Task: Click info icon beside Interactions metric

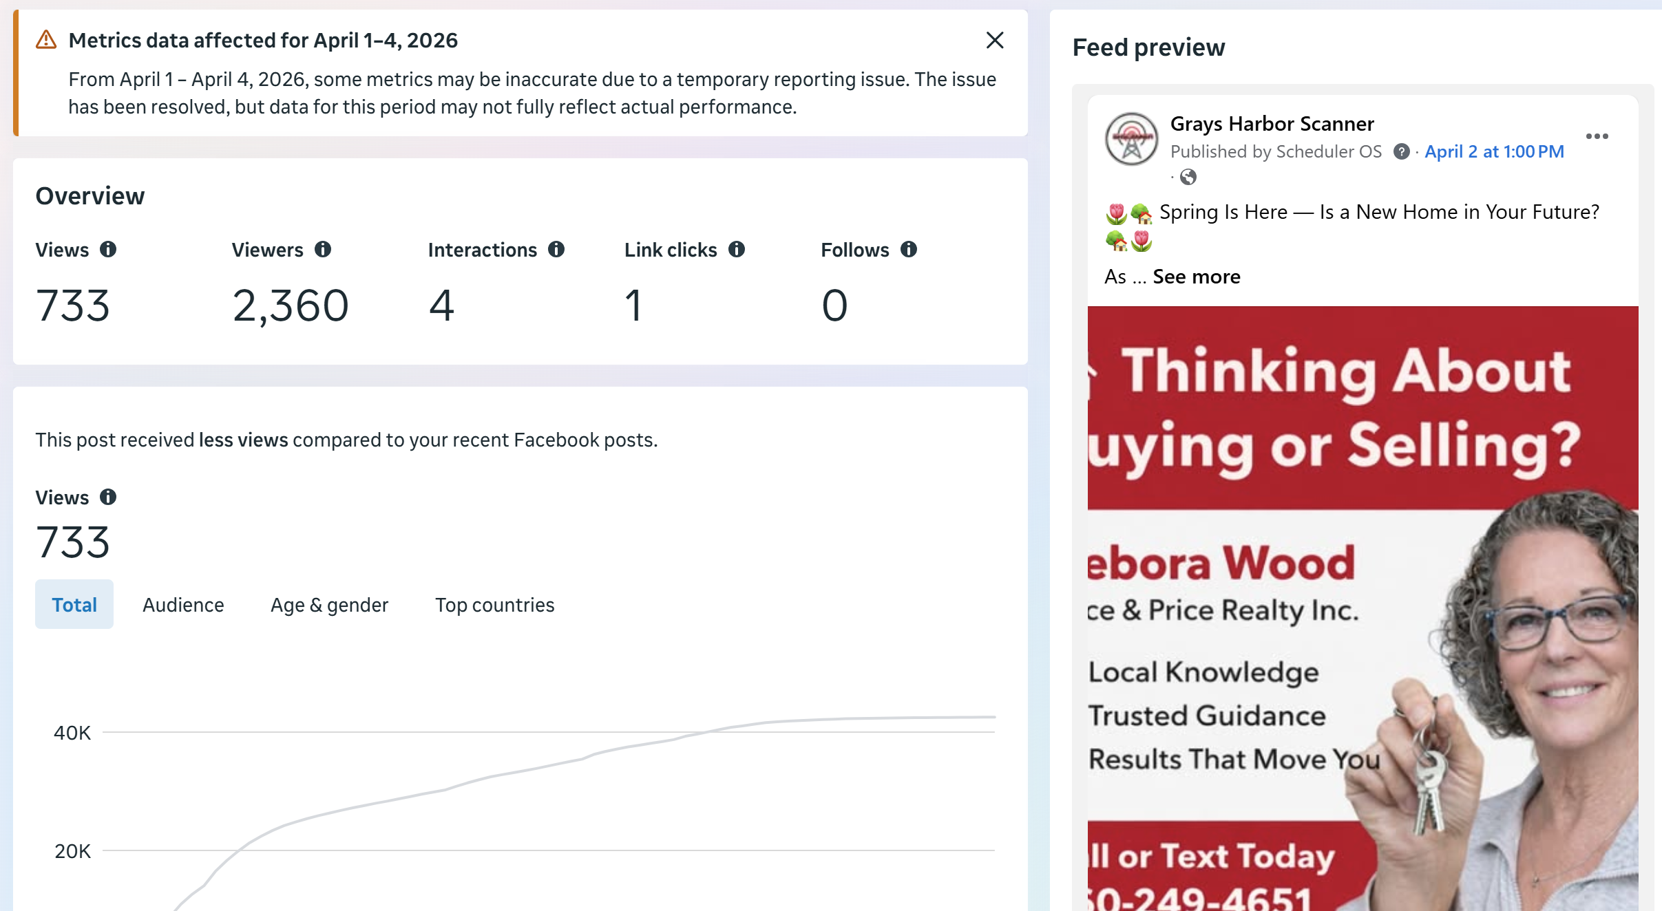Action: [556, 249]
